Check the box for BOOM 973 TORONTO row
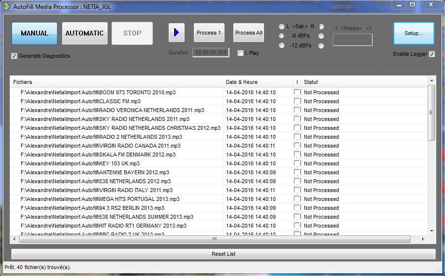445x276 pixels. (297, 92)
